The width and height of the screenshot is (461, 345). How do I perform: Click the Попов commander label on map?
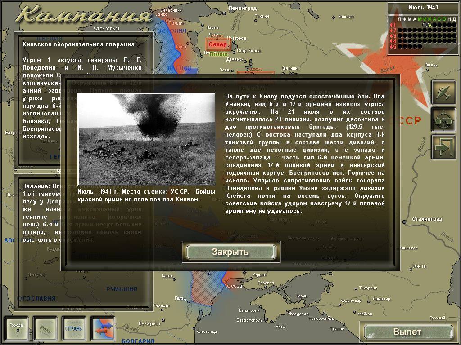[219, 54]
